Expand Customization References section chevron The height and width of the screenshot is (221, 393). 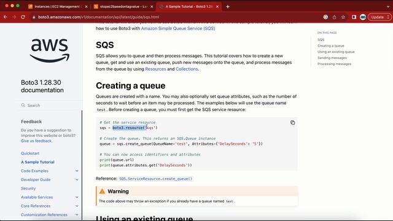coord(77,215)
